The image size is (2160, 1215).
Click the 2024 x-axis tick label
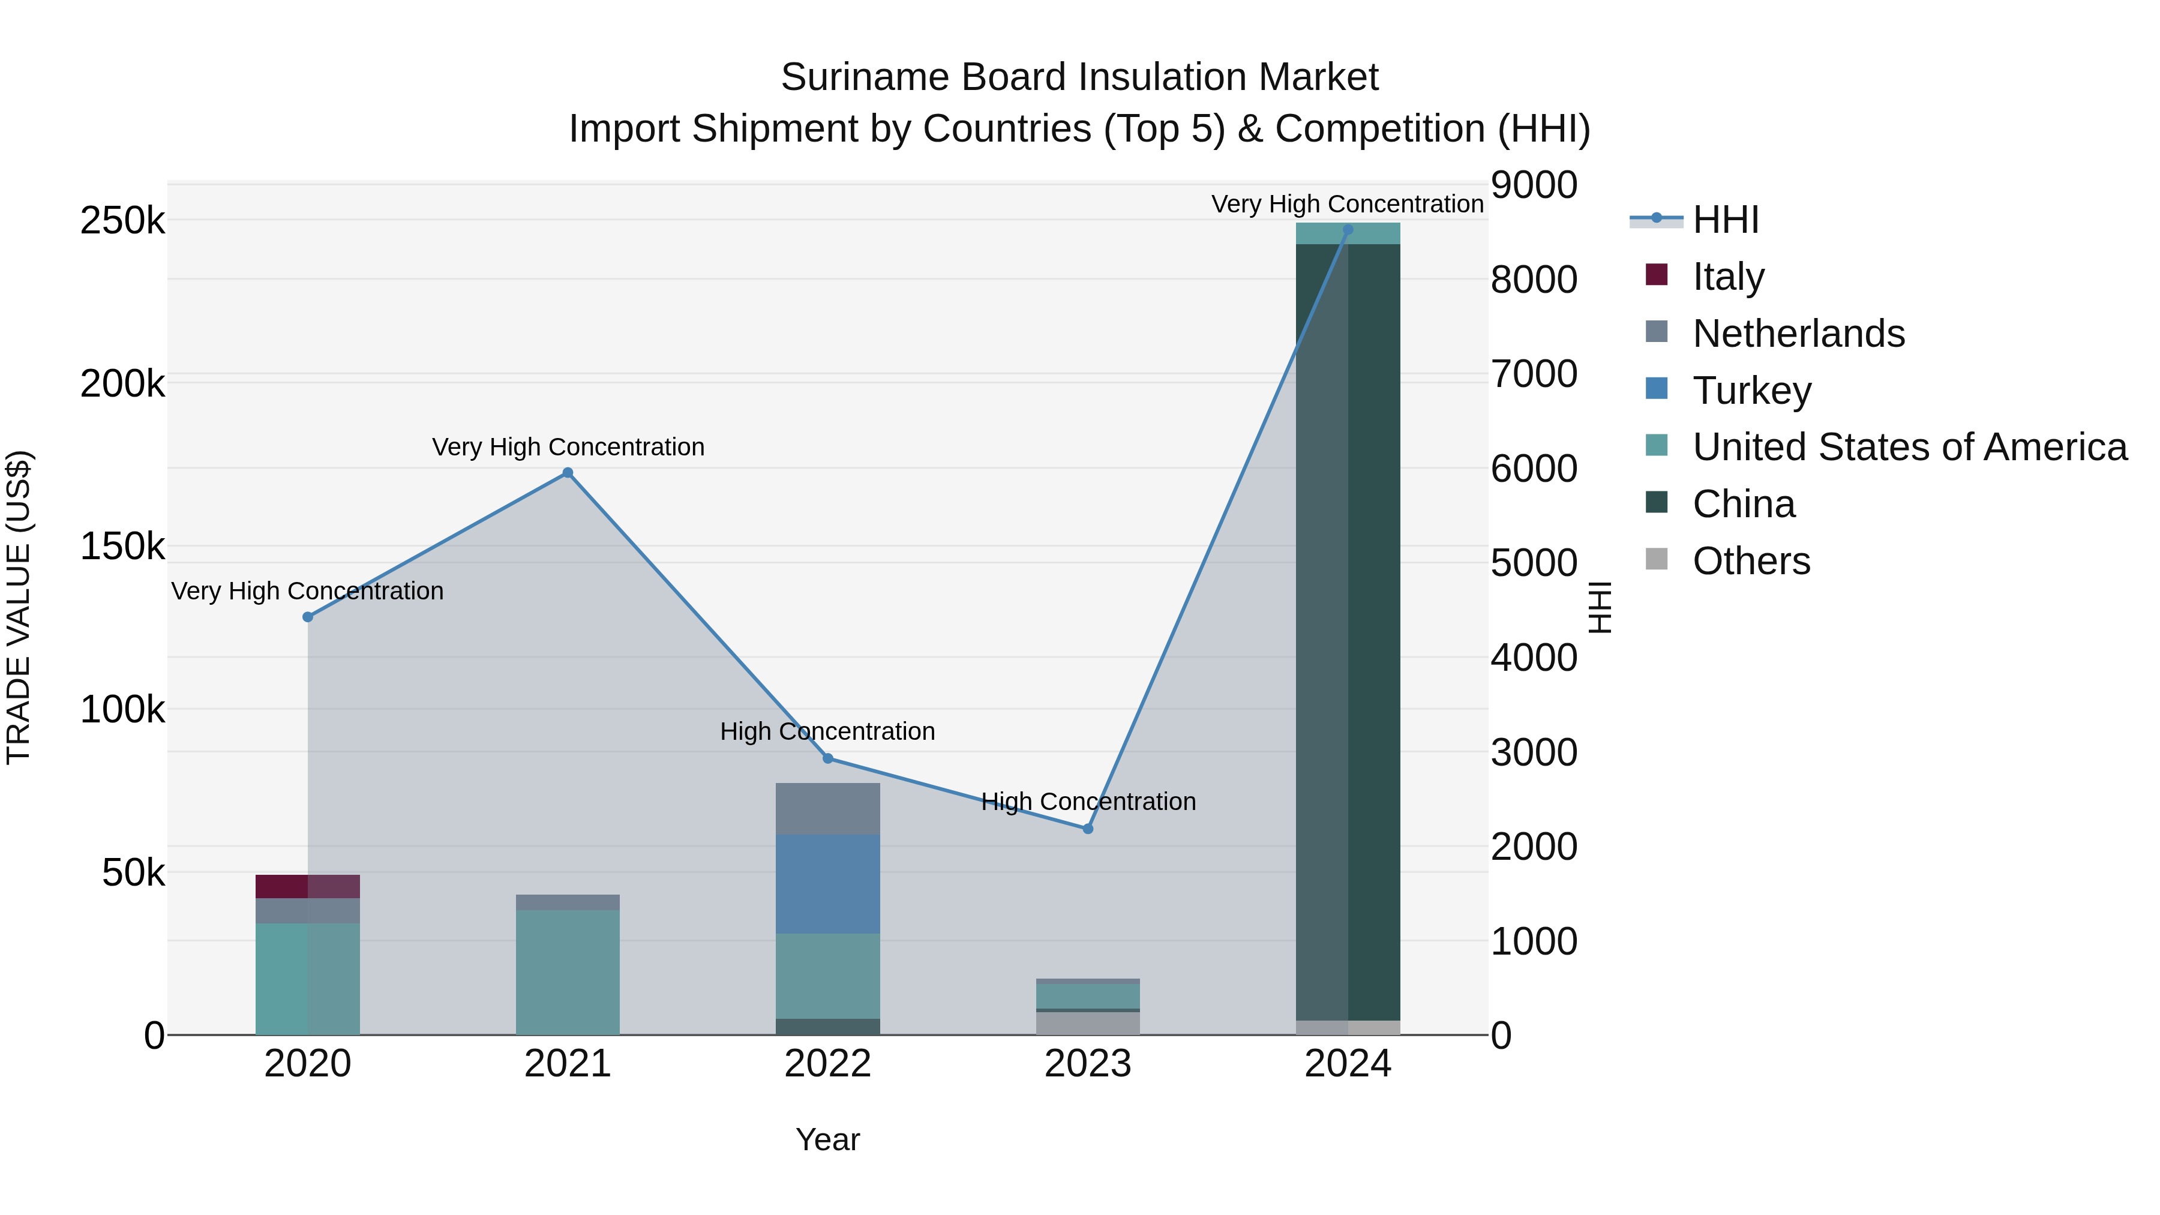[1348, 1064]
